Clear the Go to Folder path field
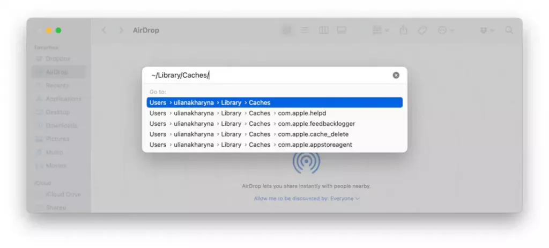The image size is (549, 248). [396, 75]
